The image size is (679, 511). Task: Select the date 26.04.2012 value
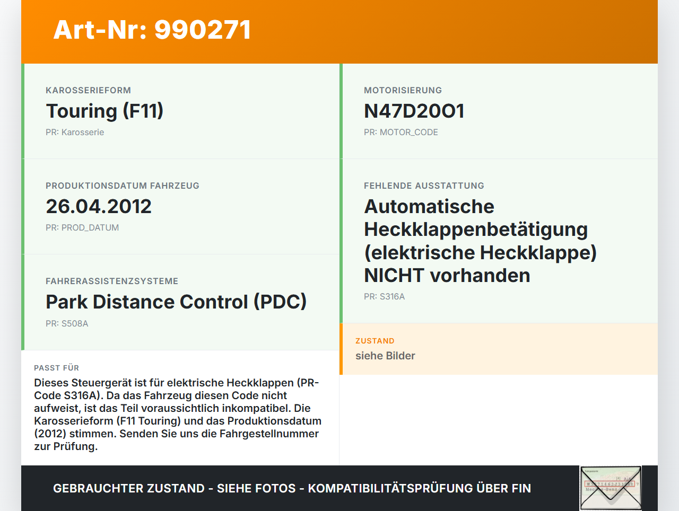click(x=99, y=206)
